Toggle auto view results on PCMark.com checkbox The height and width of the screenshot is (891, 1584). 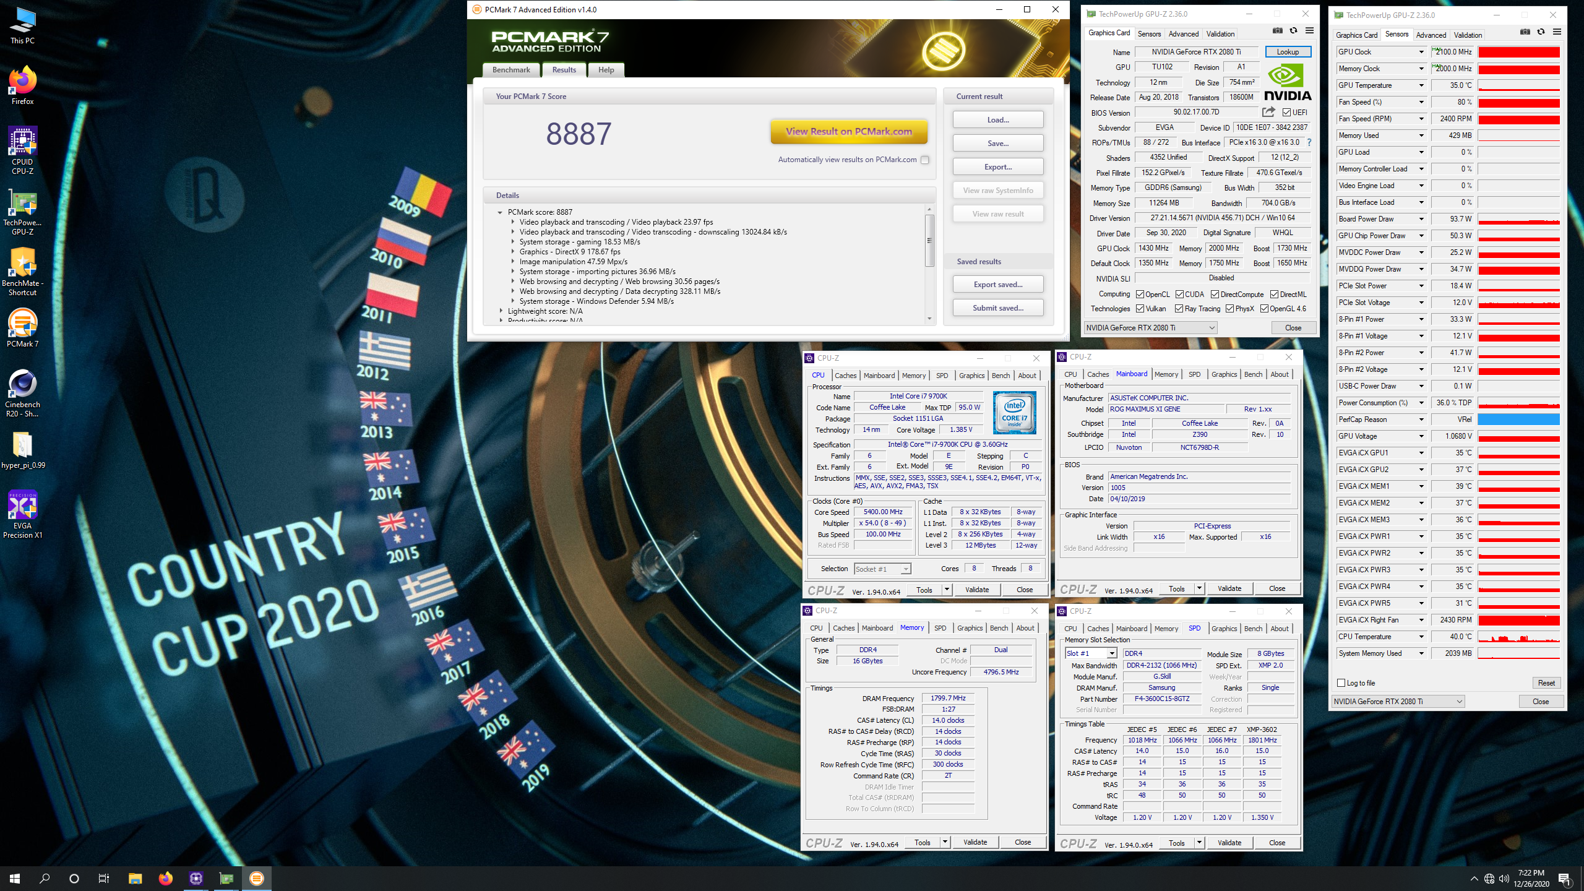[925, 160]
